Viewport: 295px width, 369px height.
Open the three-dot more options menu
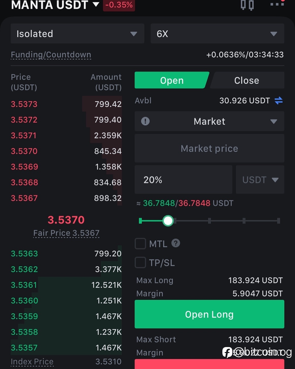tap(277, 4)
